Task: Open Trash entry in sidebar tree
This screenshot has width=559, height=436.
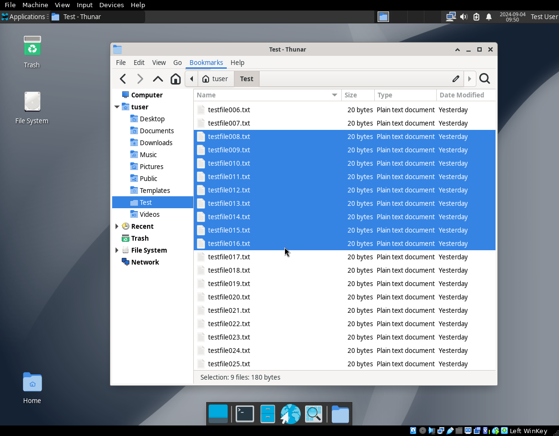Action: pos(139,238)
